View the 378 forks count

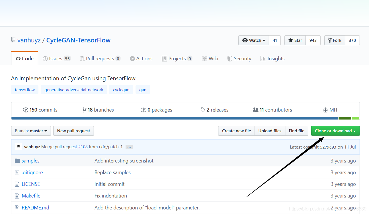(352, 40)
